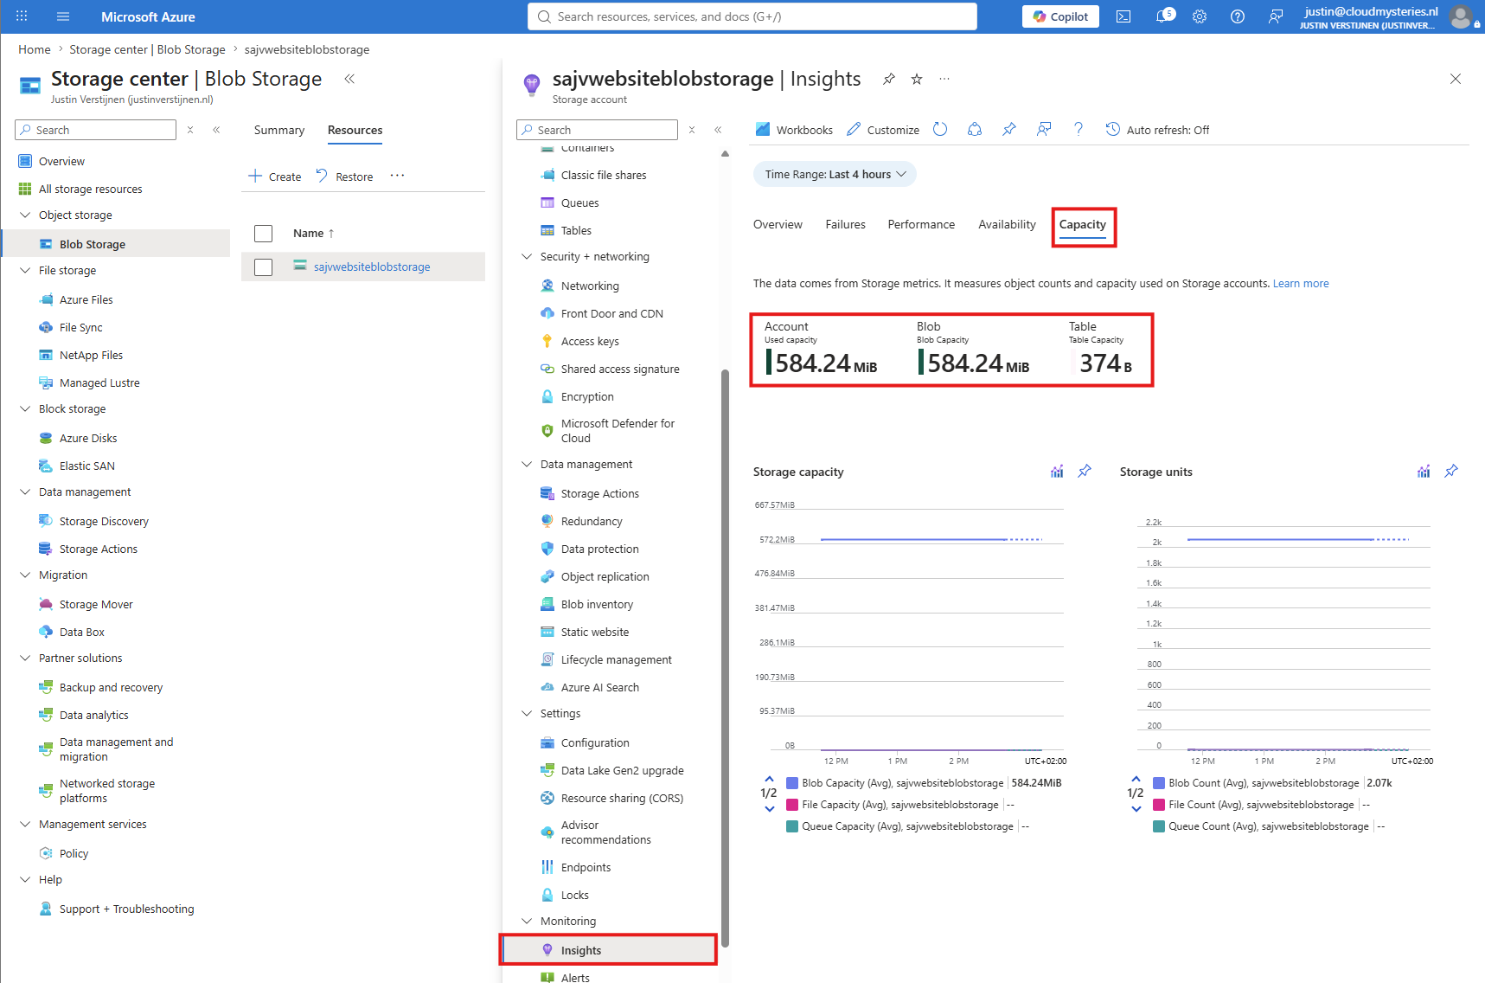Open the Time Range: Last 4 hours dropdown
This screenshot has width=1485, height=983.
point(835,174)
